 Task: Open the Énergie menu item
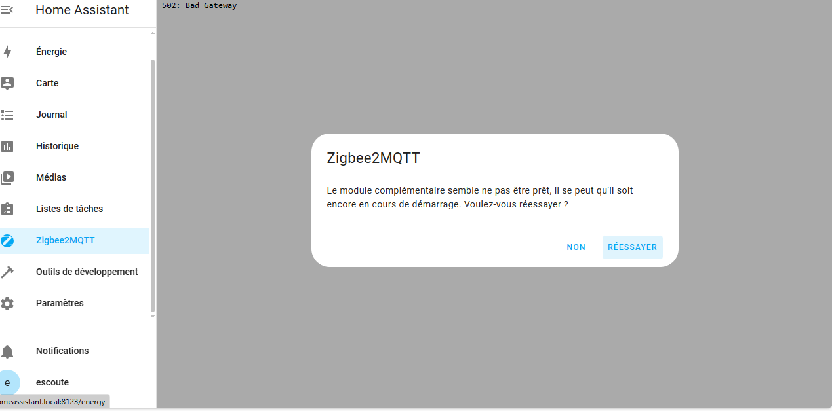(75, 52)
